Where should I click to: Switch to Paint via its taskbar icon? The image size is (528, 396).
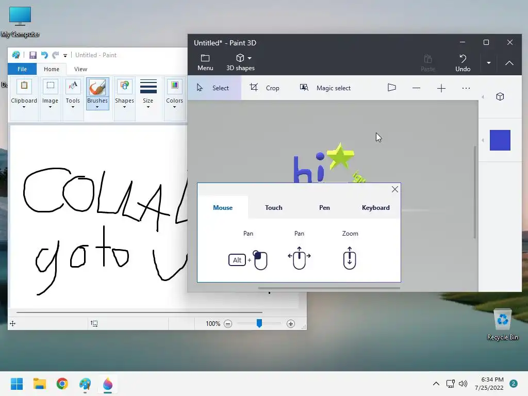85,384
